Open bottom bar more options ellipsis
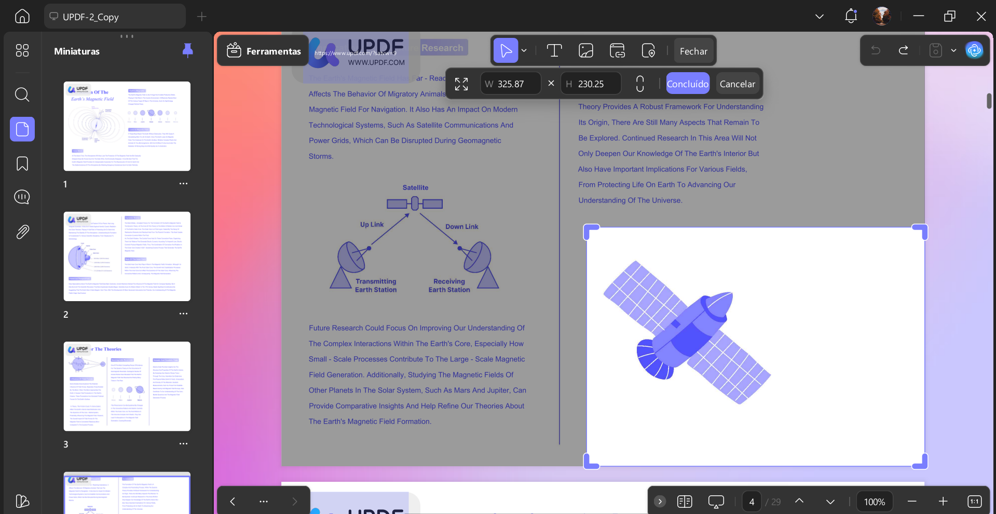996x514 pixels. click(264, 502)
